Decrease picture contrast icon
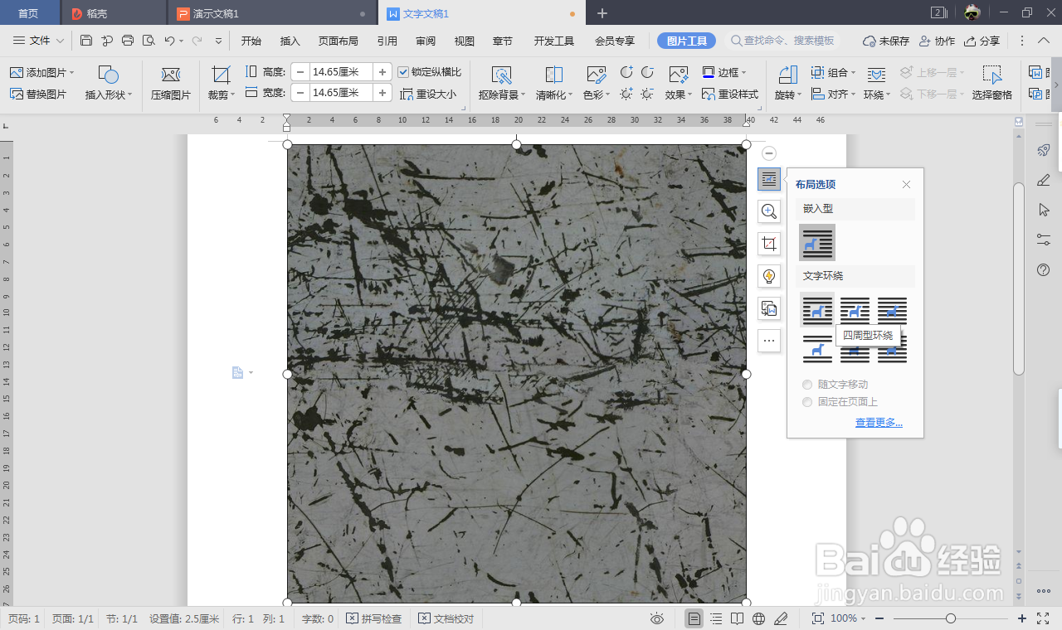 click(647, 72)
